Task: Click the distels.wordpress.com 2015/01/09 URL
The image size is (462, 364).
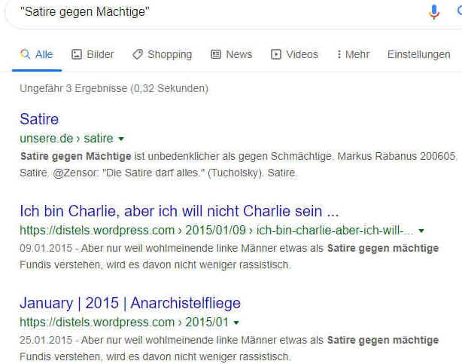Action: tap(217, 231)
